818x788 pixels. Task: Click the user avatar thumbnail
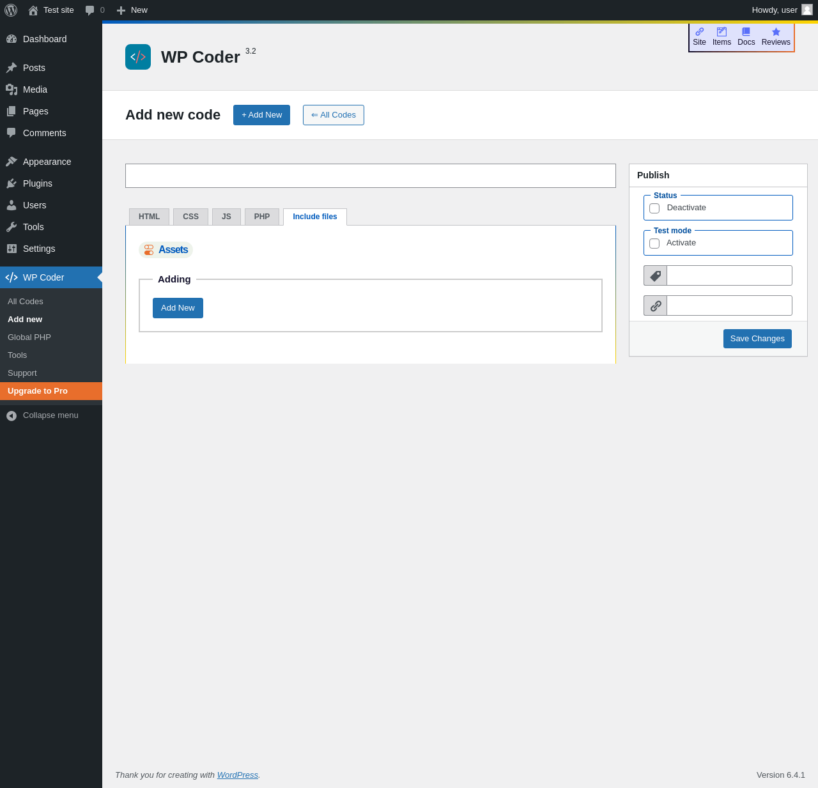point(807,10)
